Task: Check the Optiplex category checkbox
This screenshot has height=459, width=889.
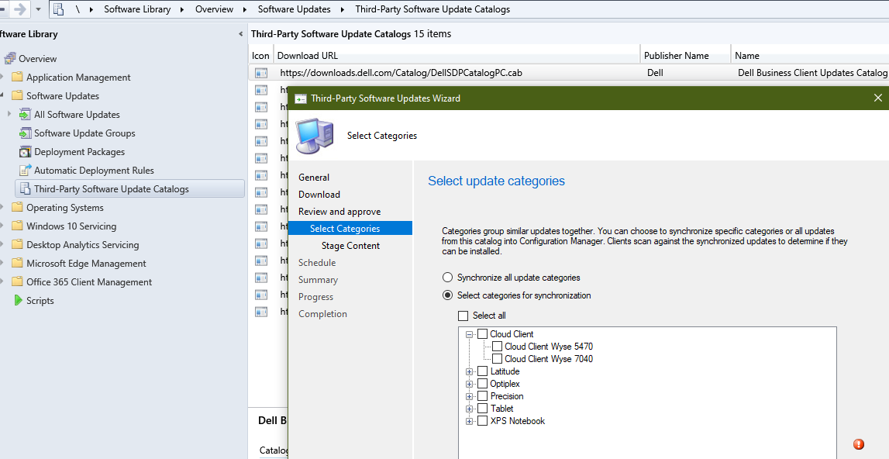Action: [483, 384]
